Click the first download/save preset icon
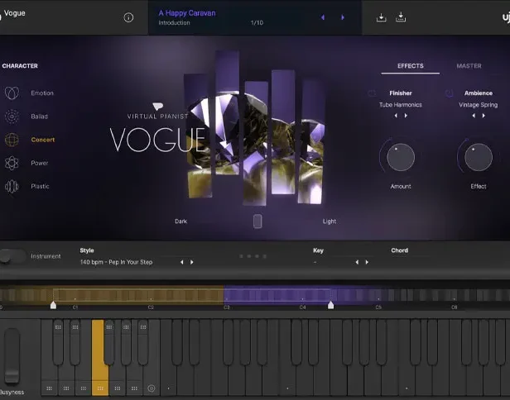The image size is (510, 400). pyautogui.click(x=381, y=17)
